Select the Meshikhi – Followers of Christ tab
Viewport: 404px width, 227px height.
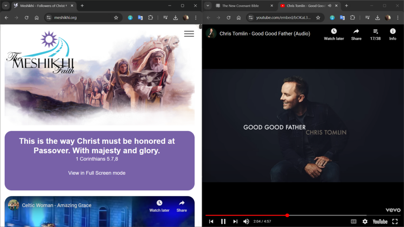(44, 6)
